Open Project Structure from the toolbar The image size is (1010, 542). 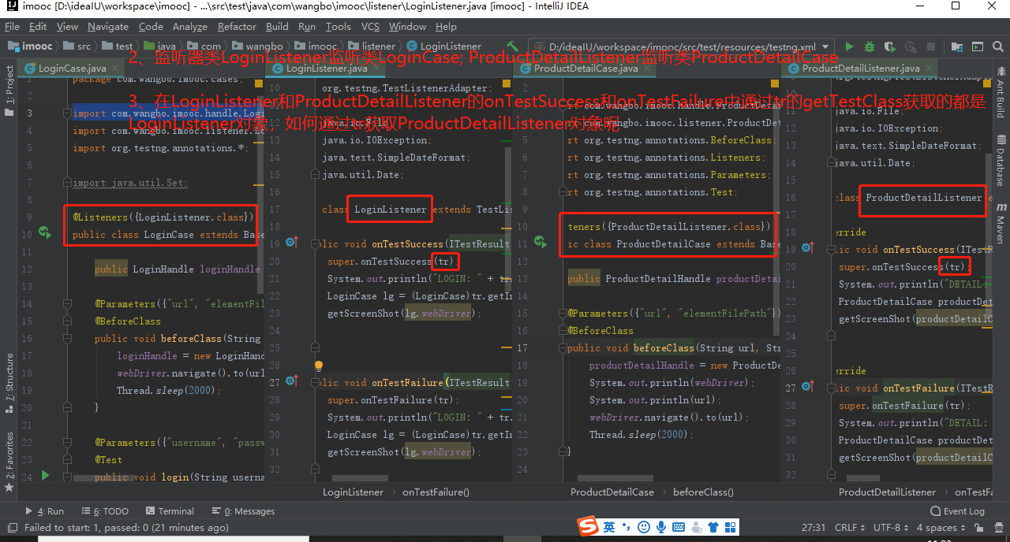coord(957,47)
